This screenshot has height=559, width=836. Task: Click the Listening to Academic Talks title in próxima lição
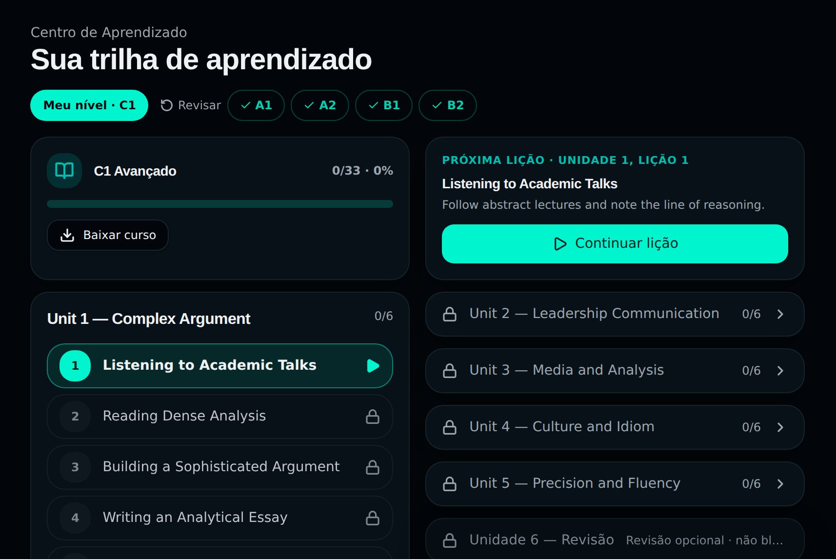[x=530, y=184]
